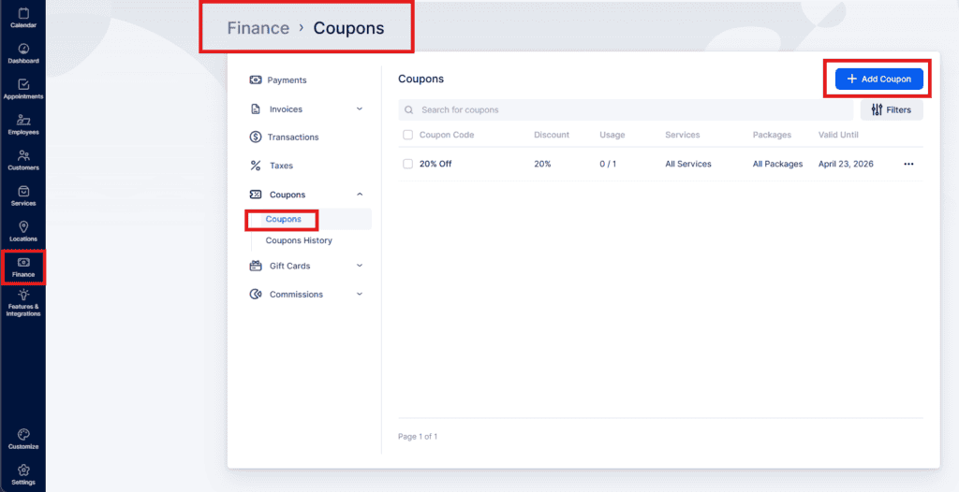Open the Calendar icon in sidebar

coord(23,13)
